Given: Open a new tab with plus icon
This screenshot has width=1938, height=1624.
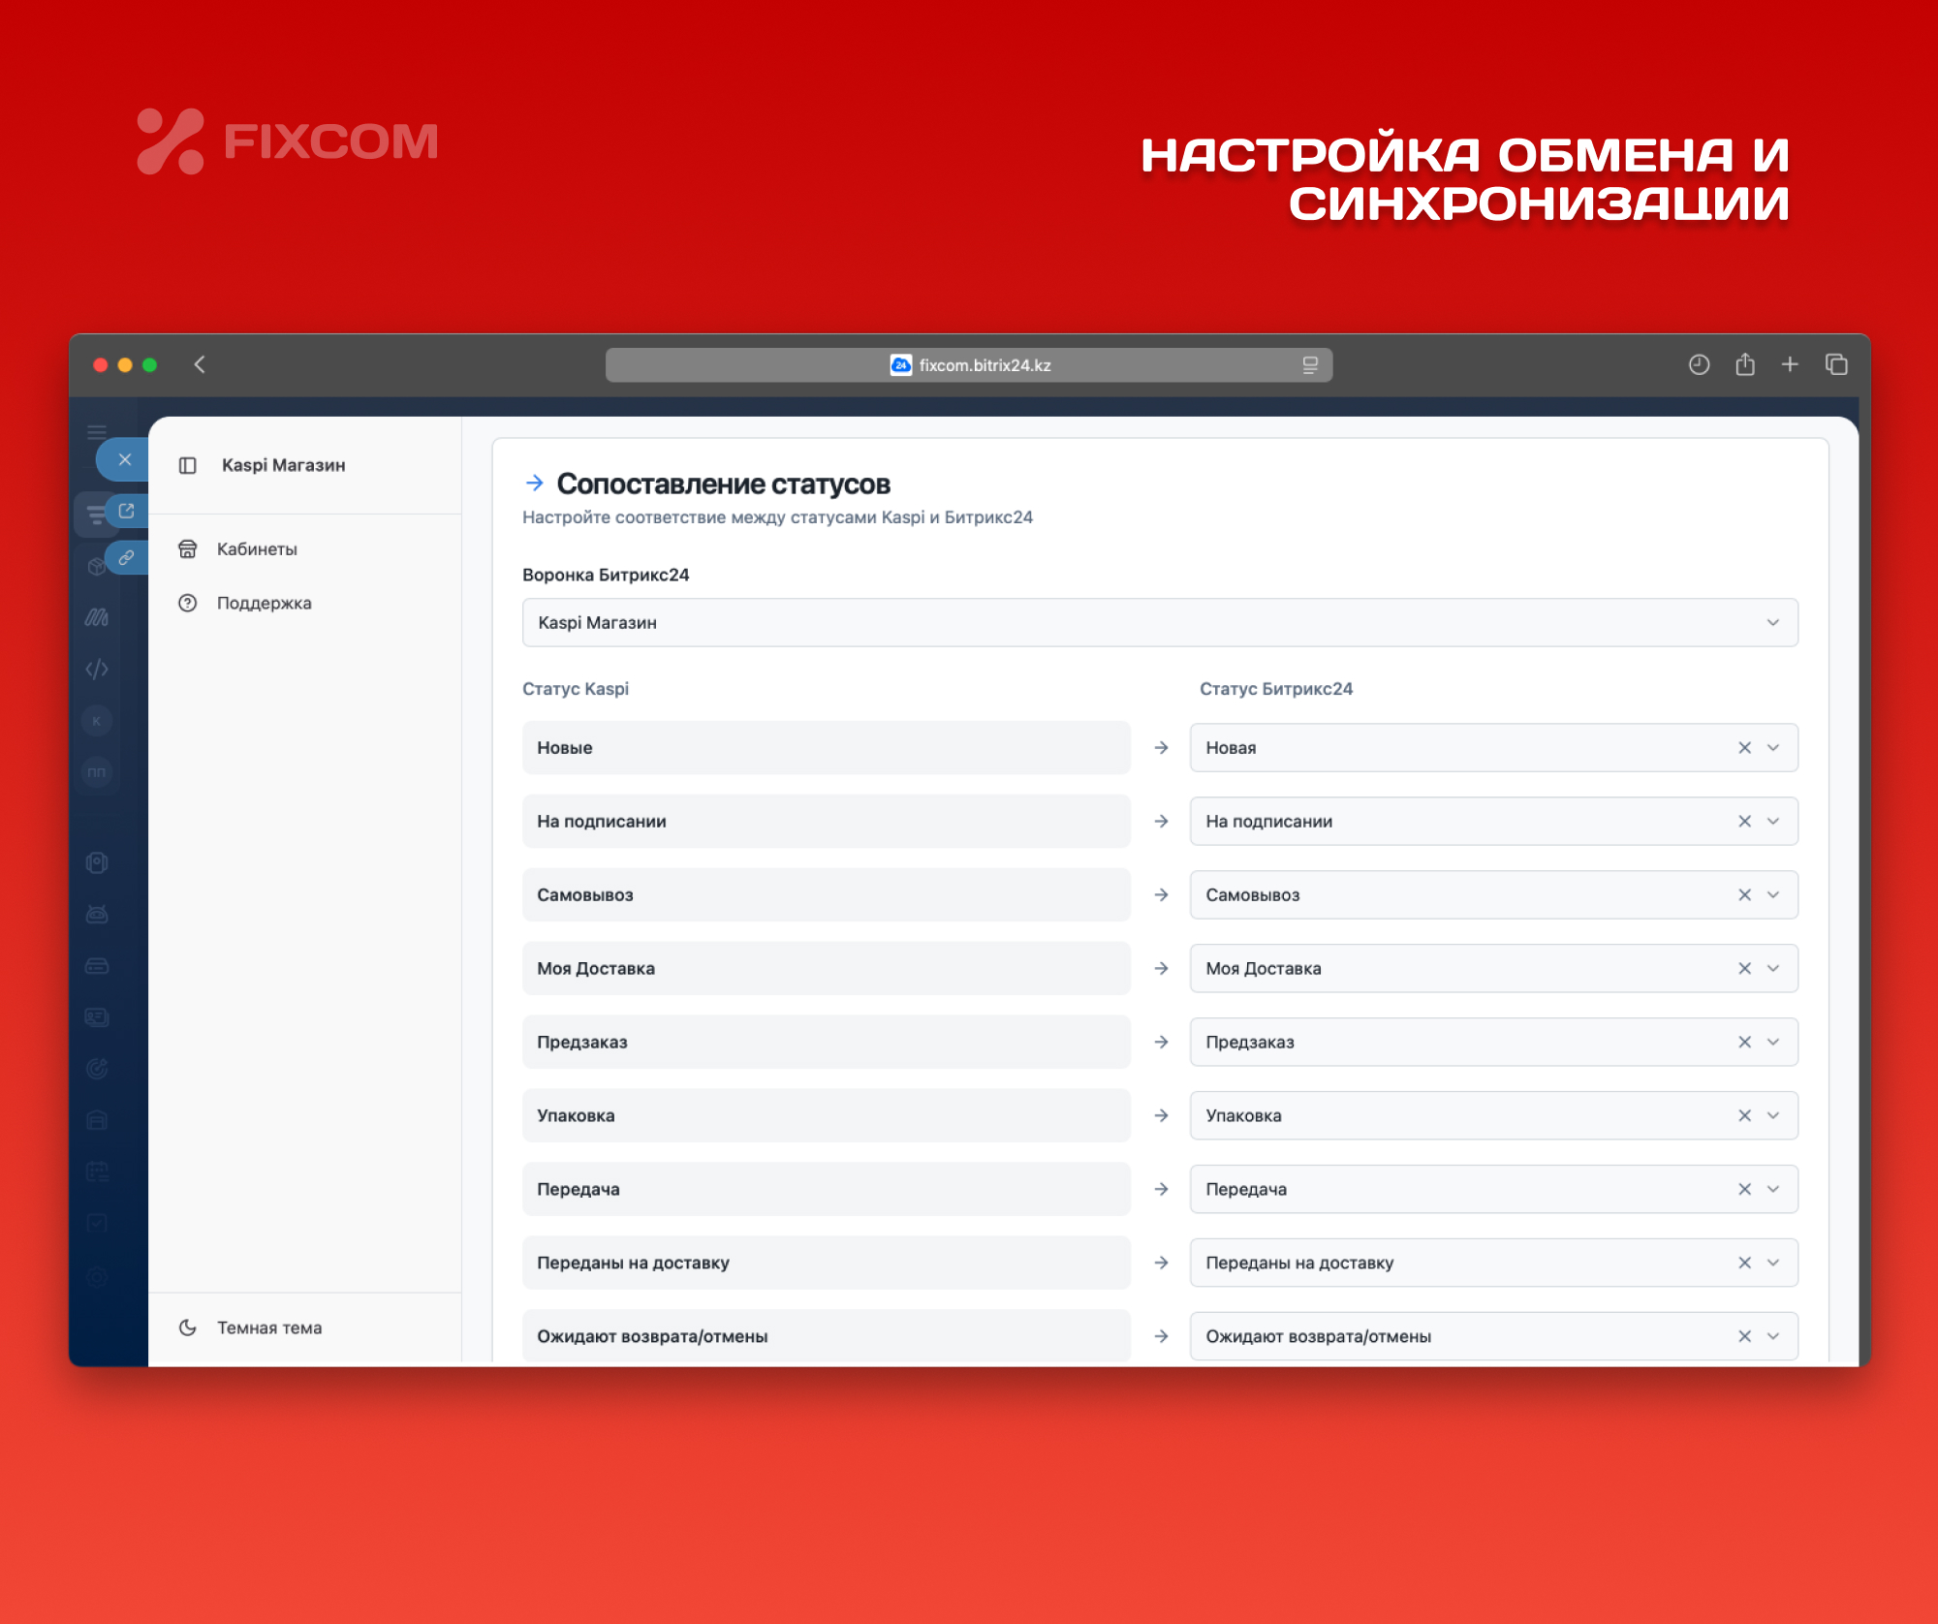Looking at the screenshot, I should [x=1790, y=364].
